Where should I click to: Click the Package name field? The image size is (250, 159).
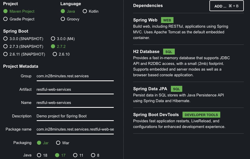(x=75, y=130)
